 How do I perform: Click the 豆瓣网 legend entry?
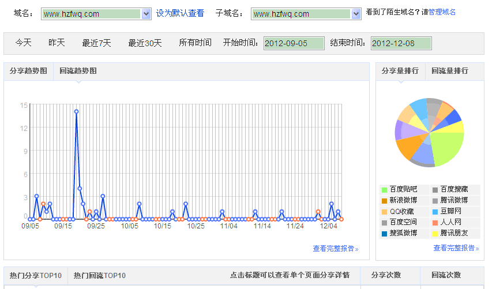pos(452,211)
